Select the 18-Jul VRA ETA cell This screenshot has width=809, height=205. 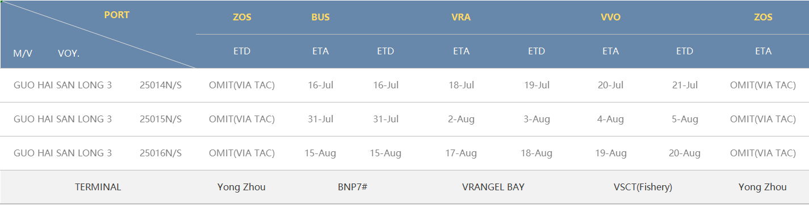461,86
